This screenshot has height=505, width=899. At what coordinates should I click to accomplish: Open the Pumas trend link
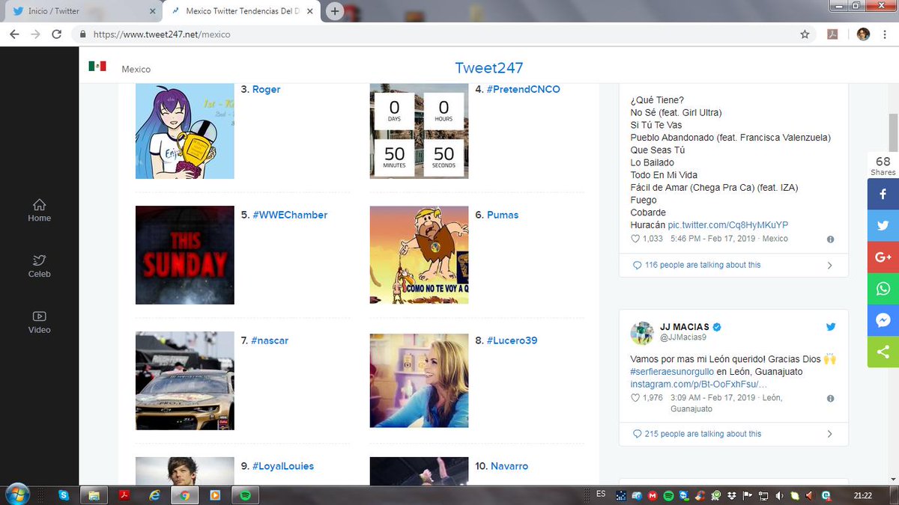point(503,215)
